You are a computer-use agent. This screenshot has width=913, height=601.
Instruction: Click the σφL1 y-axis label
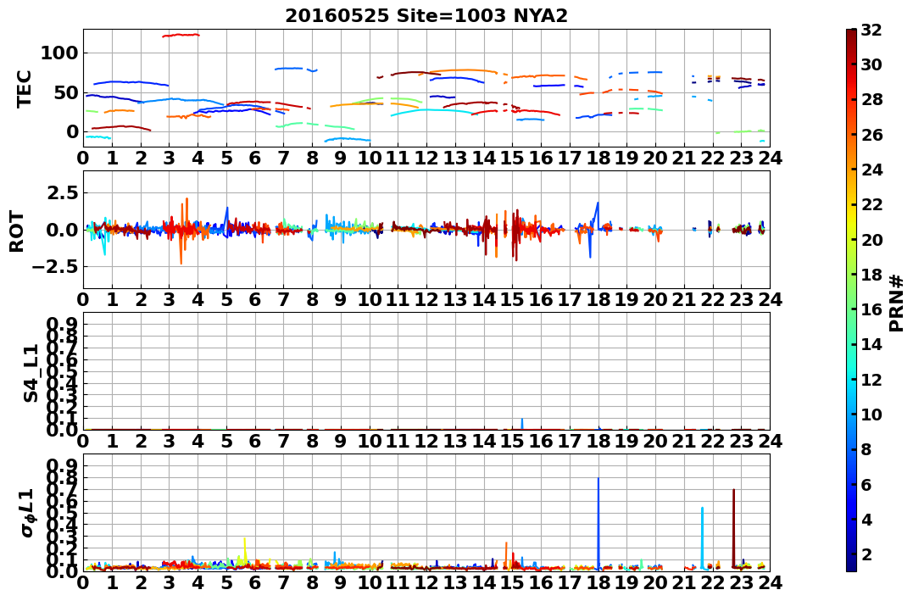28,512
